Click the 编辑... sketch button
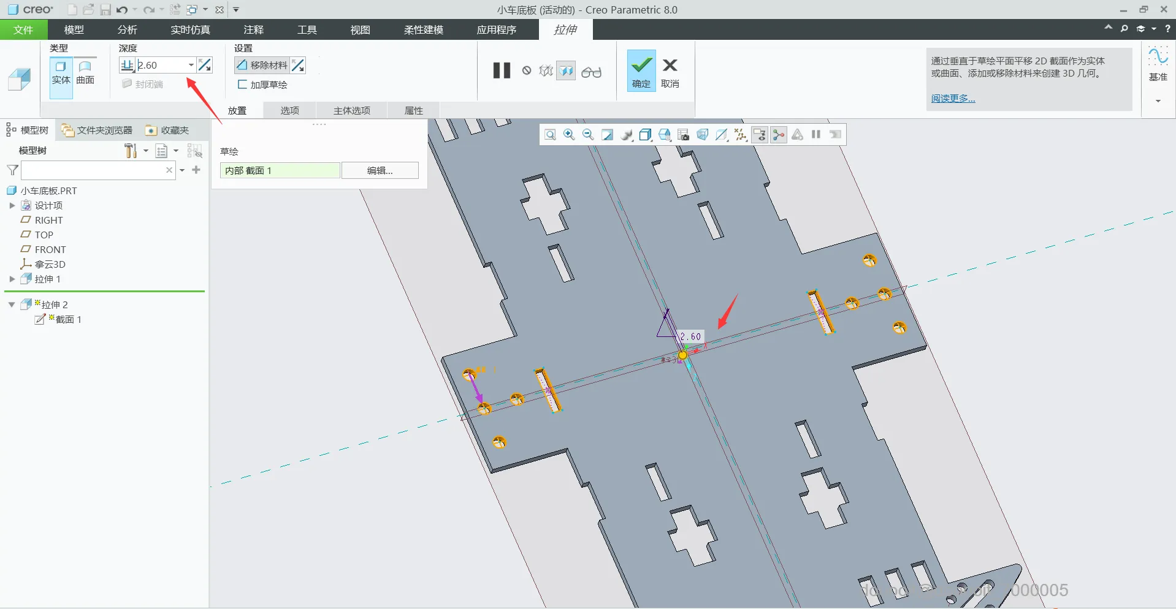This screenshot has height=609, width=1176. pyautogui.click(x=380, y=170)
